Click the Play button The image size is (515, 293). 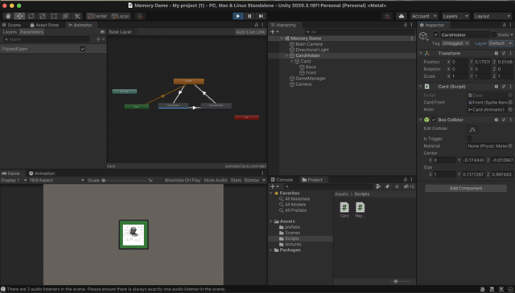(x=238, y=16)
